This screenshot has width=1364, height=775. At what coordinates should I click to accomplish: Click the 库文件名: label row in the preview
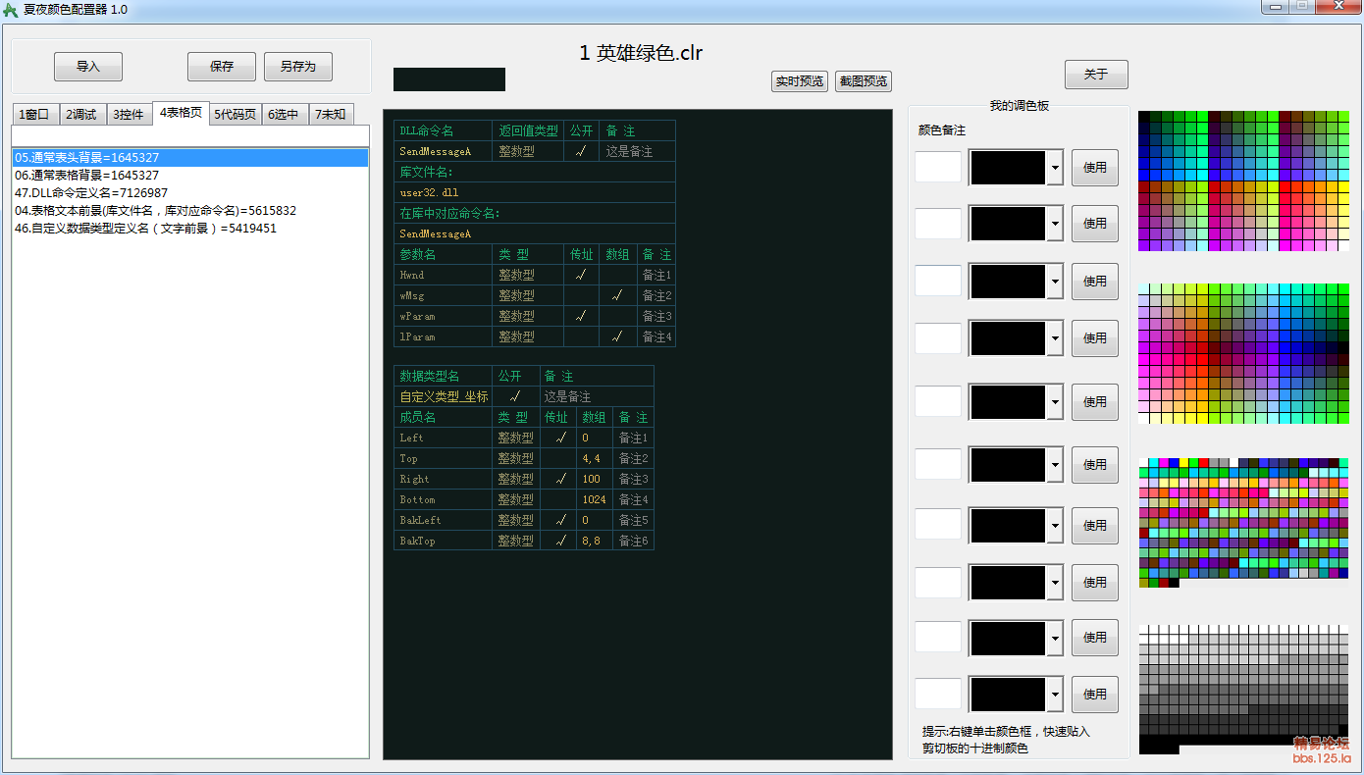pyautogui.click(x=535, y=172)
